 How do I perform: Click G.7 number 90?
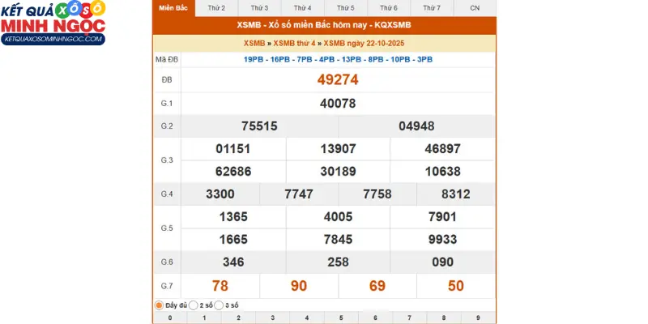click(299, 286)
